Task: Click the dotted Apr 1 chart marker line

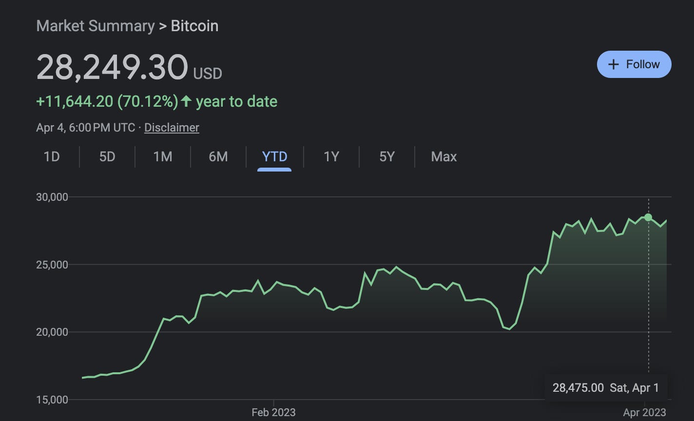Action: [x=649, y=292]
